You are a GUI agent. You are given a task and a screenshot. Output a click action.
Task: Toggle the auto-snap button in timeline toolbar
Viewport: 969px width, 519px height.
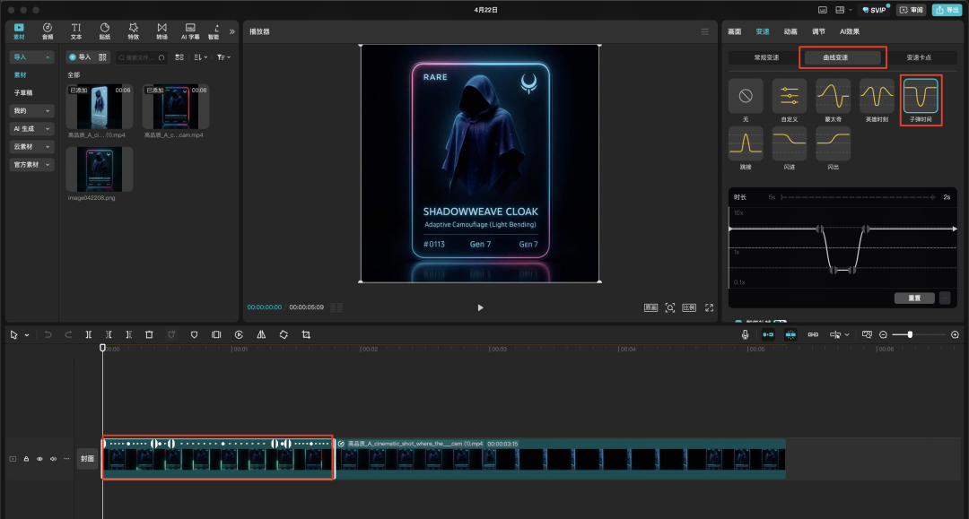point(790,334)
